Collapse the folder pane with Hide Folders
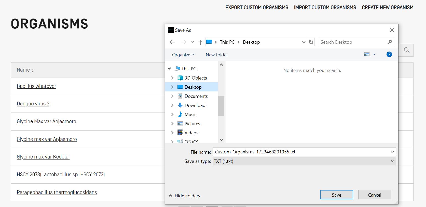The image size is (426, 207). [184, 196]
